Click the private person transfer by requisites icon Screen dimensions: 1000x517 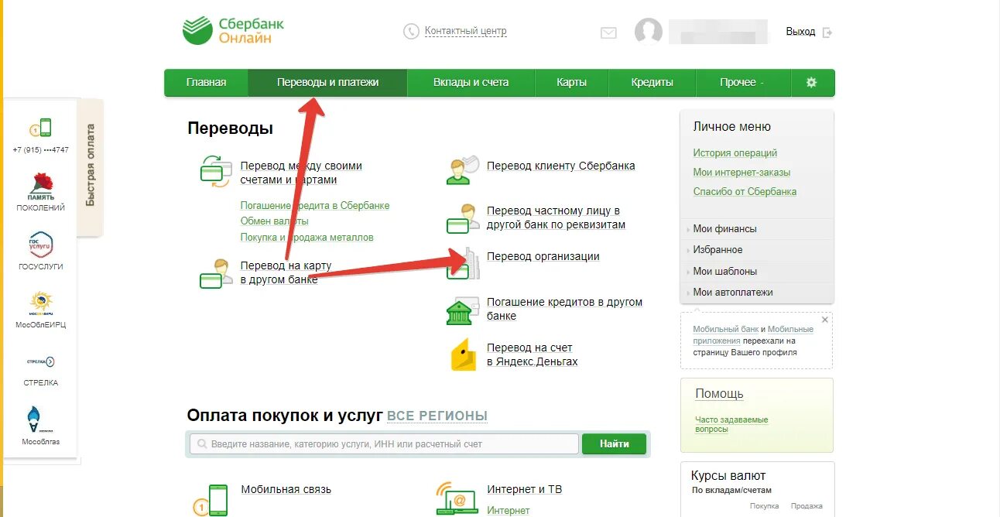pos(463,219)
